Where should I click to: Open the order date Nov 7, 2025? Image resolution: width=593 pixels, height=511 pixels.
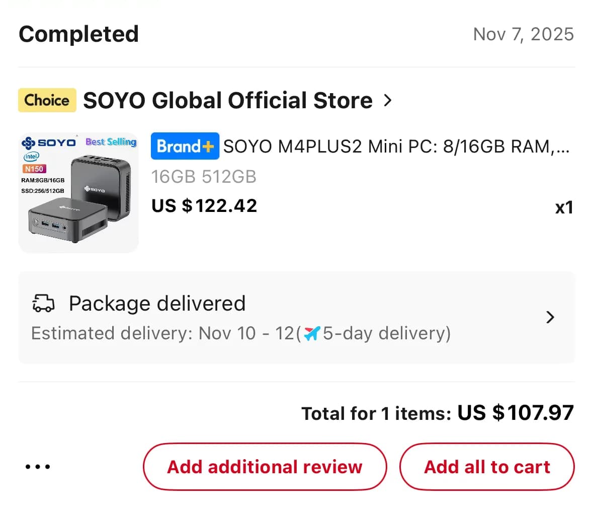(x=524, y=34)
